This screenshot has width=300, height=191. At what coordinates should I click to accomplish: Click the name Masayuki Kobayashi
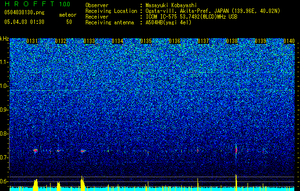[171, 5]
